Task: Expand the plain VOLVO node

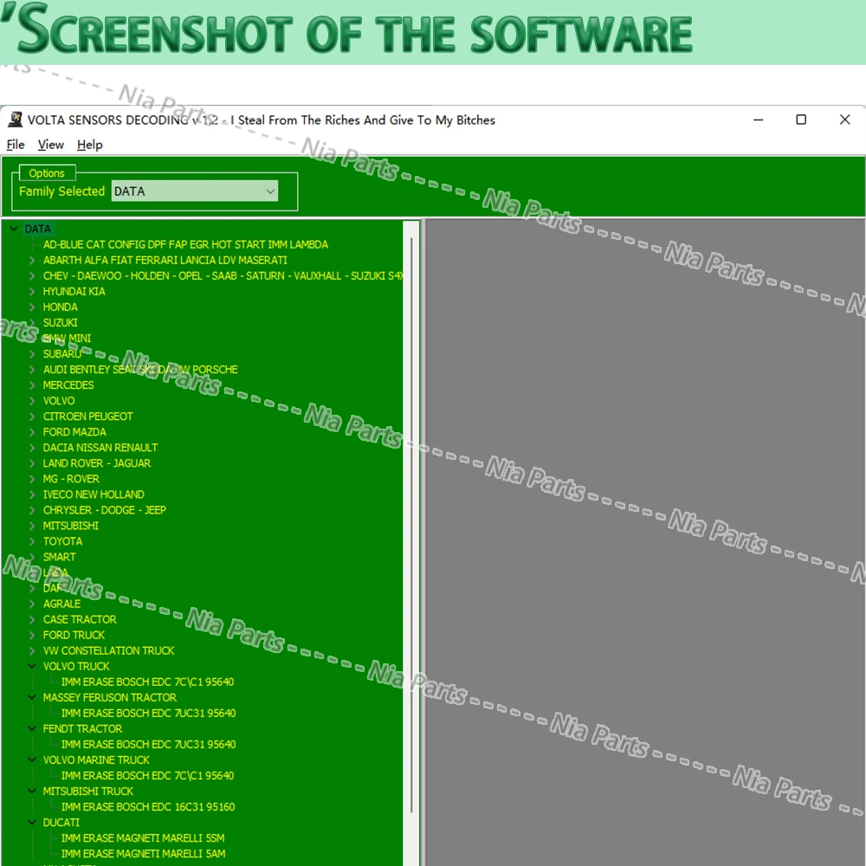Action: 32,400
